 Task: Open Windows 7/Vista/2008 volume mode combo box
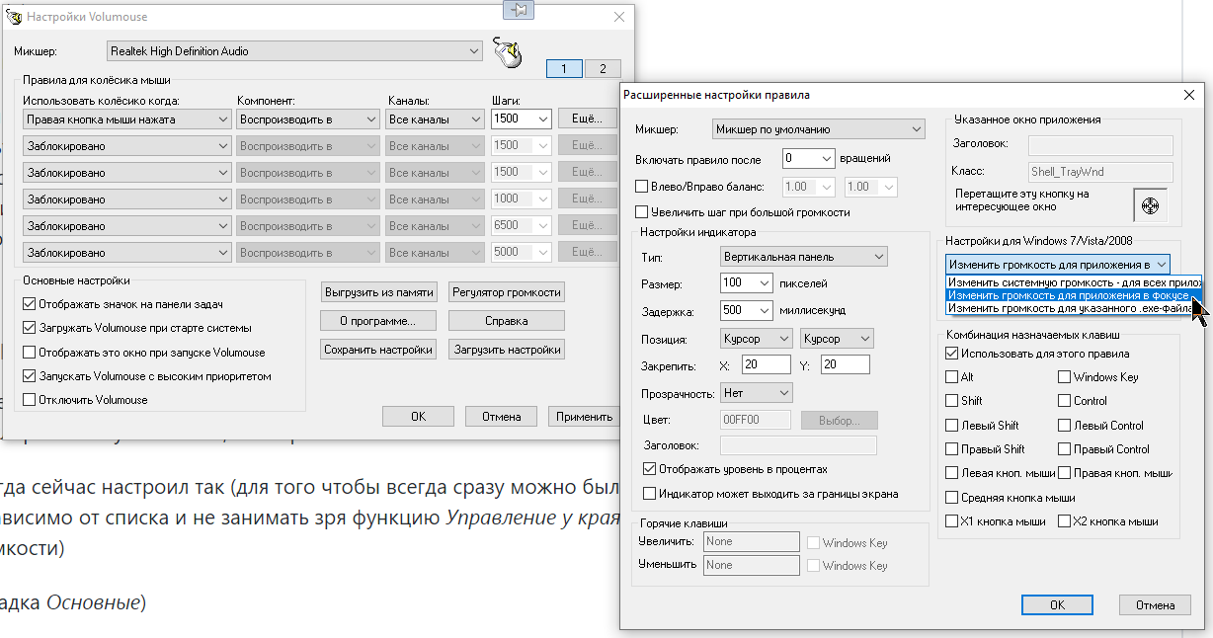pyautogui.click(x=1057, y=265)
